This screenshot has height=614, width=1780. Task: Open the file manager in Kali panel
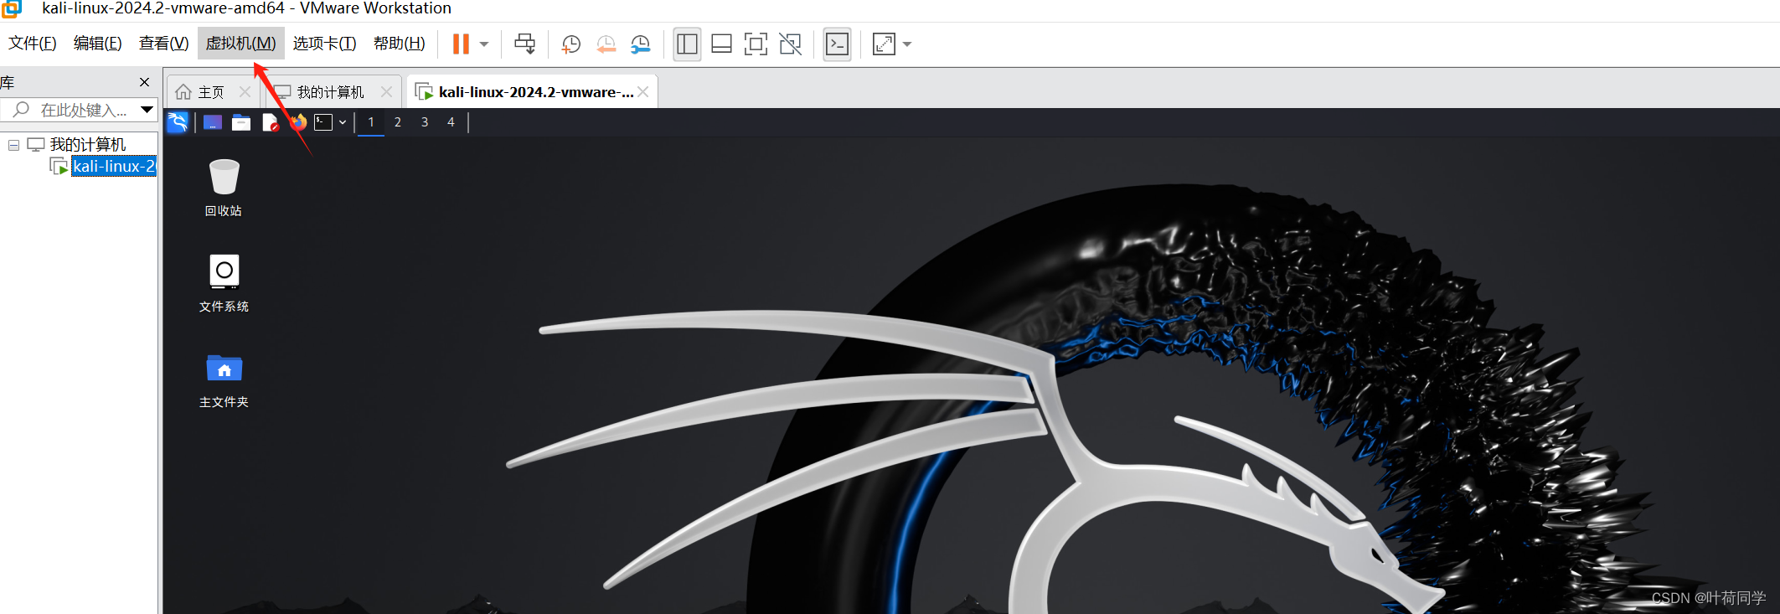(x=241, y=122)
